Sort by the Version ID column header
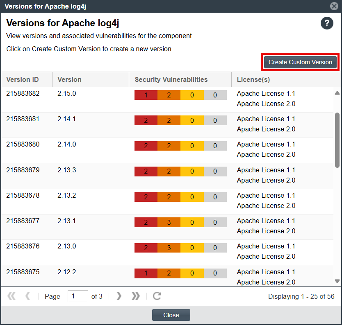The image size is (342, 325). pyautogui.click(x=23, y=80)
